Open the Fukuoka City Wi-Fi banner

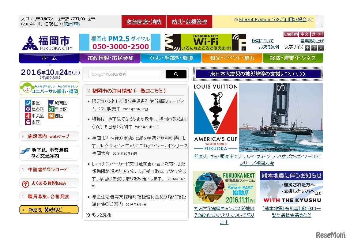pyautogui.click(x=205, y=42)
